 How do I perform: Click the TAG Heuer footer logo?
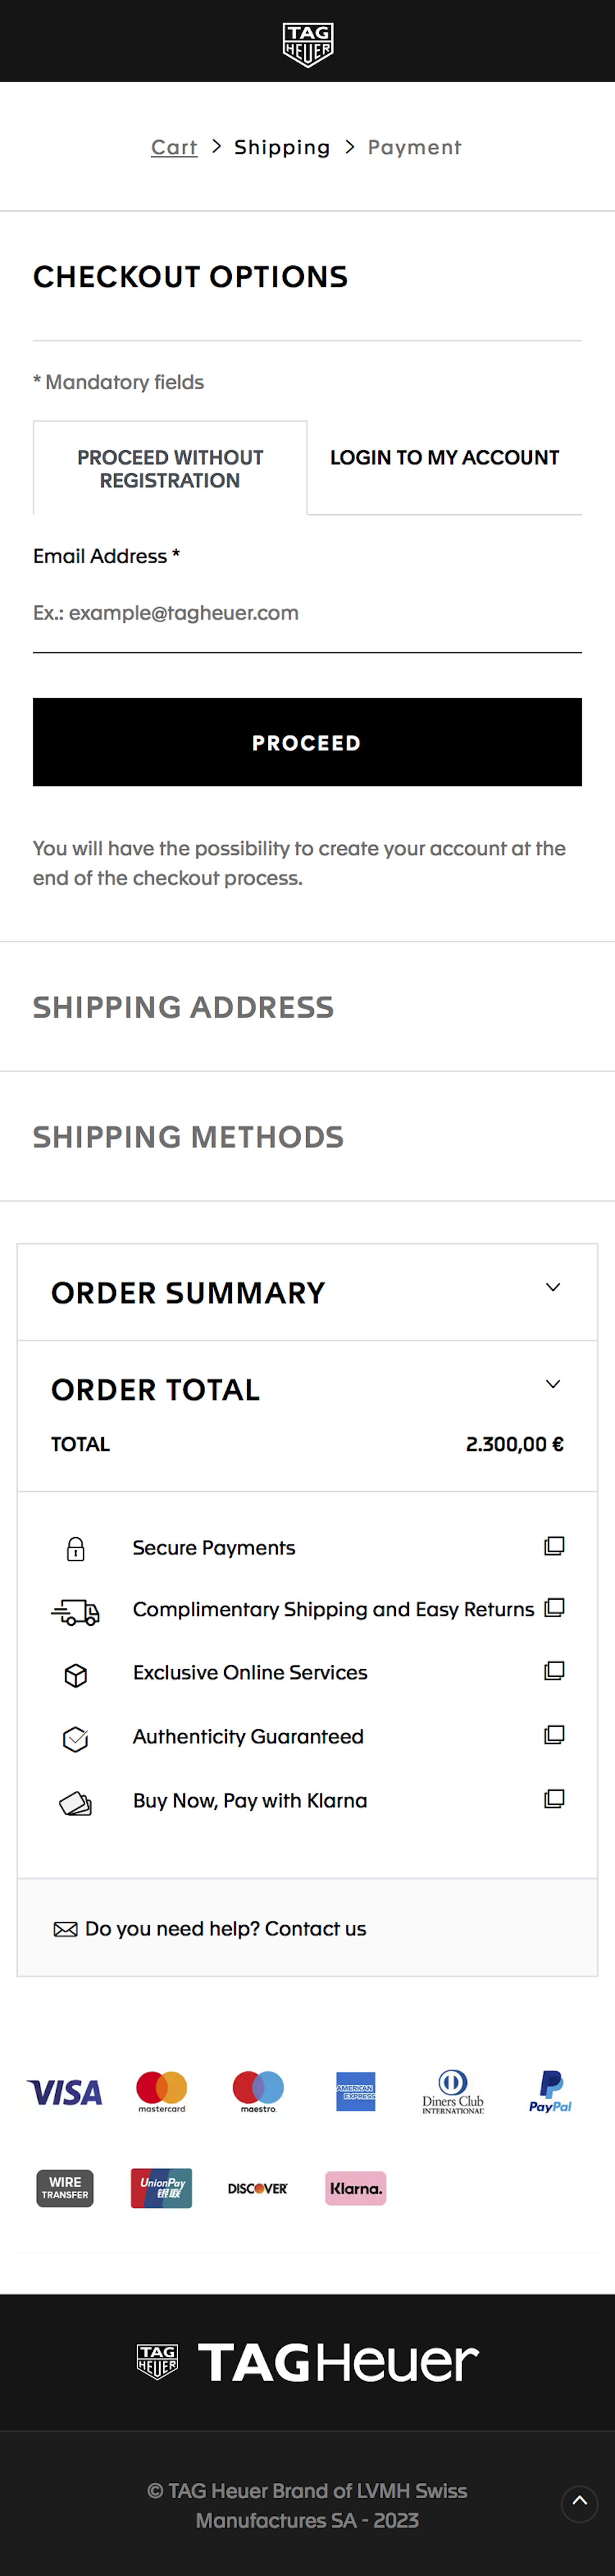(307, 2362)
